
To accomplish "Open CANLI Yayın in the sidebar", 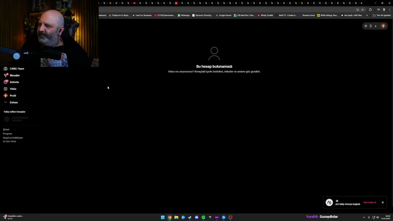I will point(14,69).
